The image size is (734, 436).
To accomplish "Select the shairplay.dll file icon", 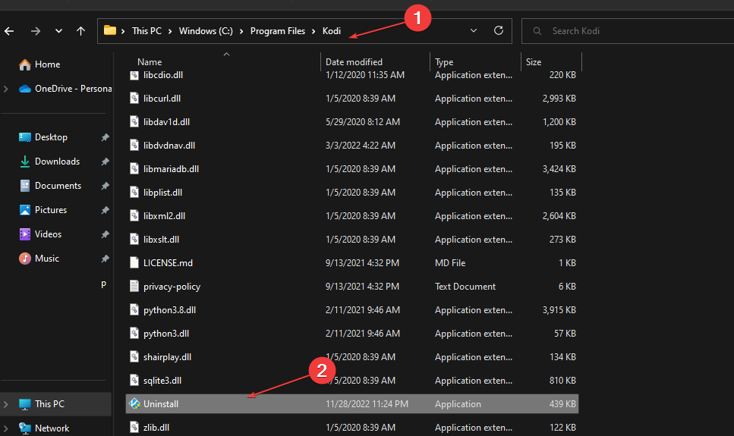I will (x=134, y=357).
